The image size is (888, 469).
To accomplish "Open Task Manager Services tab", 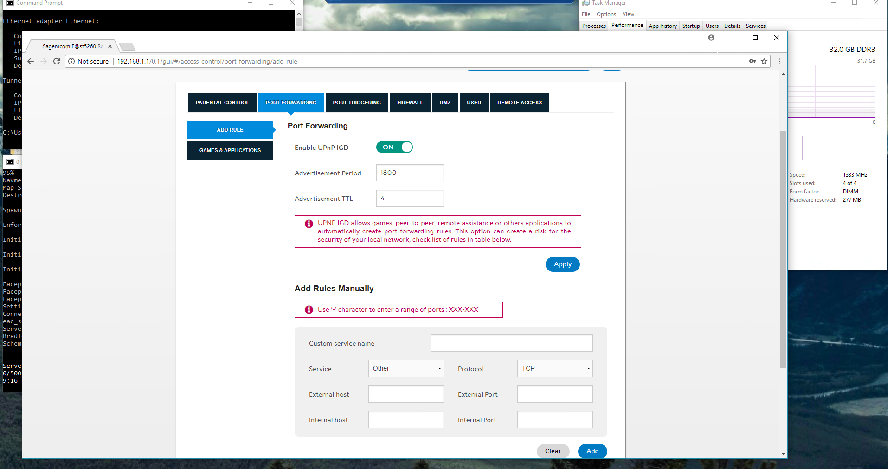I will pyautogui.click(x=756, y=26).
